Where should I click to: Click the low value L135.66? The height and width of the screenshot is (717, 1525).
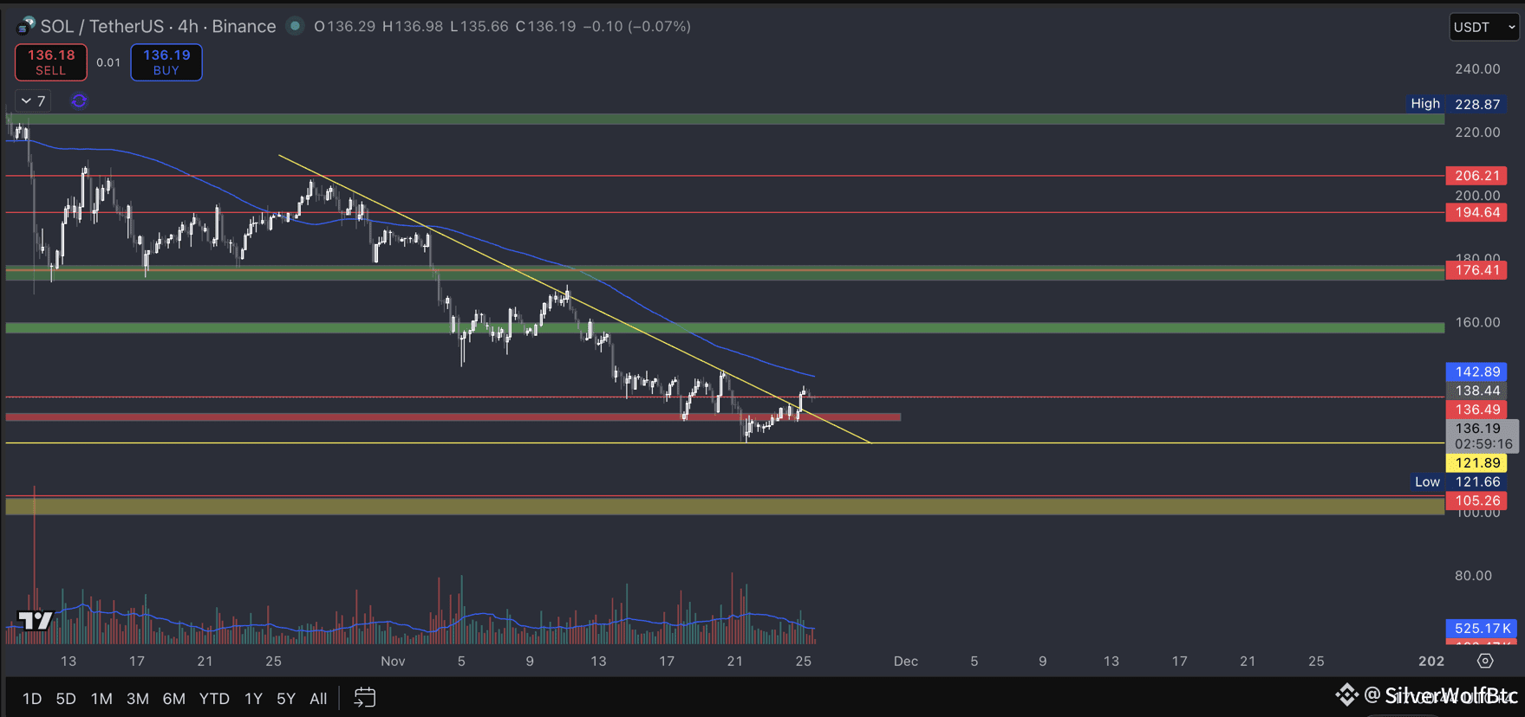click(479, 26)
